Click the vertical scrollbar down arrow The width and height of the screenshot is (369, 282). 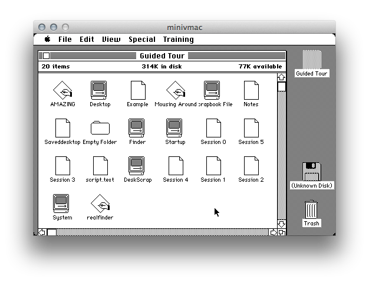coord(281,224)
